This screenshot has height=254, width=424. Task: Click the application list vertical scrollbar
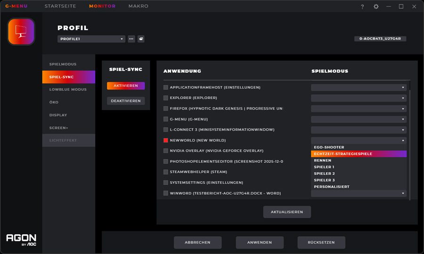click(x=409, y=141)
